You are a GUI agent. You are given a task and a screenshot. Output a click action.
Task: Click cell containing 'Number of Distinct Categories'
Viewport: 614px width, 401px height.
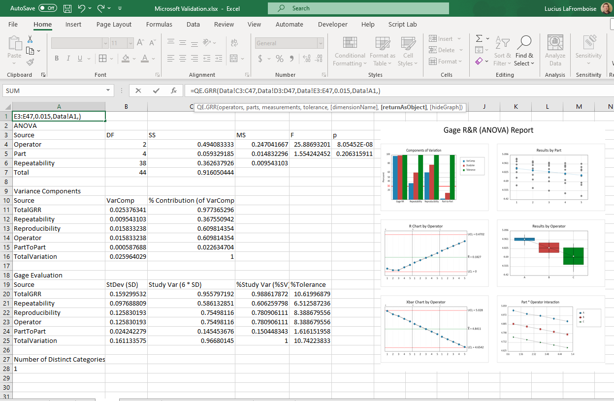pos(59,359)
